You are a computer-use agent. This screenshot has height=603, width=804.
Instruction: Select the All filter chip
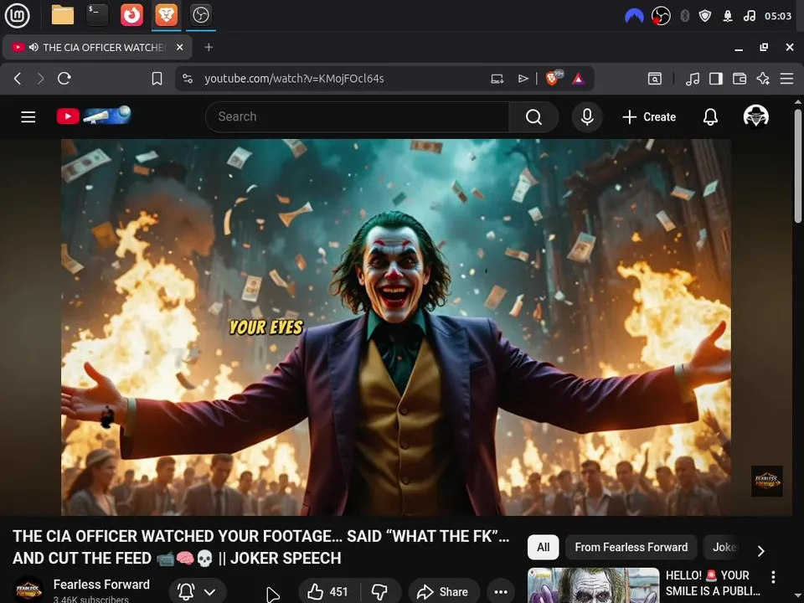(543, 547)
